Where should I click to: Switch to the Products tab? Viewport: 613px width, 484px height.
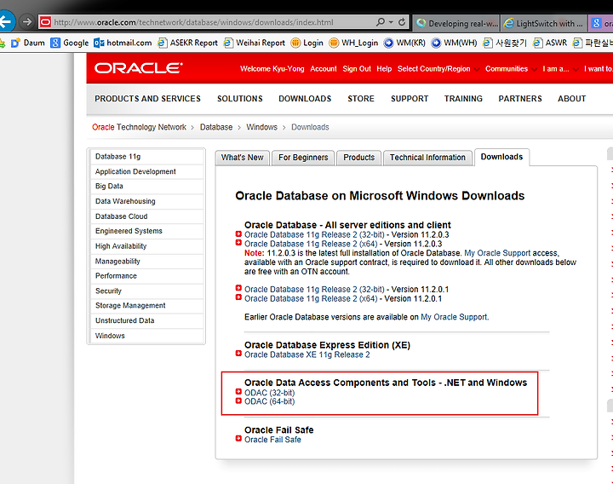359,158
